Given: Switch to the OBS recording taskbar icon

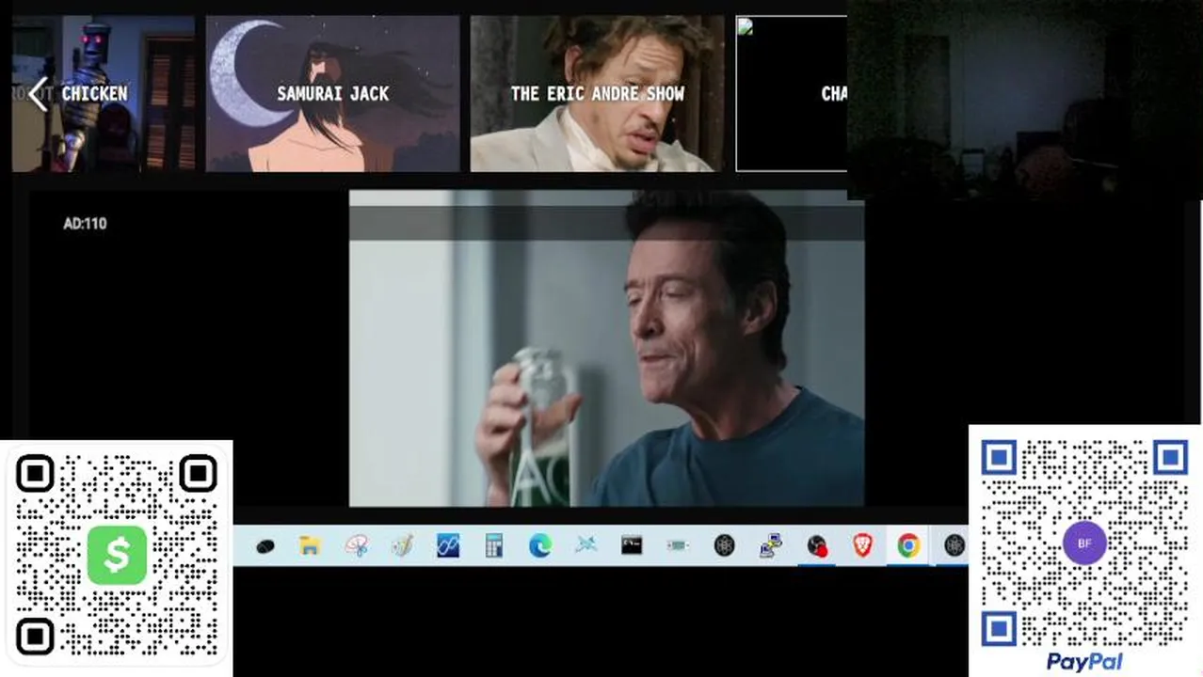Looking at the screenshot, I should coord(816,545).
